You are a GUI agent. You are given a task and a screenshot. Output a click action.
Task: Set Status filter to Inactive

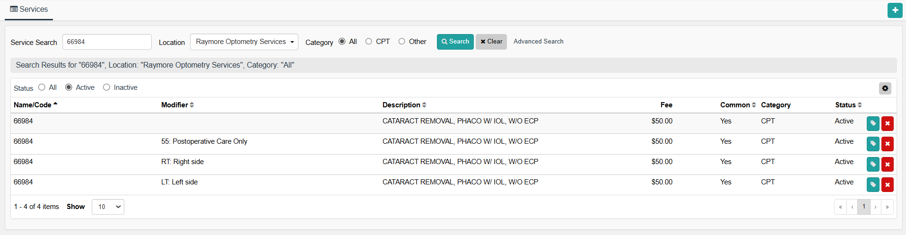click(x=106, y=87)
